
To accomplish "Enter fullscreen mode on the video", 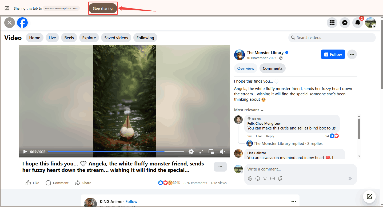I will pos(201,151).
